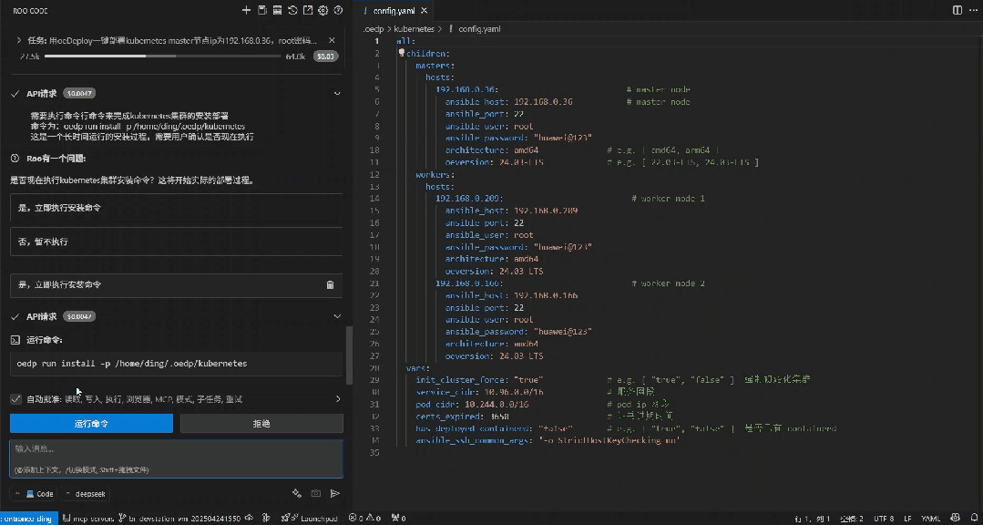This screenshot has height=525, width=983.
Task: Split the editor with split icon
Action: click(957, 10)
